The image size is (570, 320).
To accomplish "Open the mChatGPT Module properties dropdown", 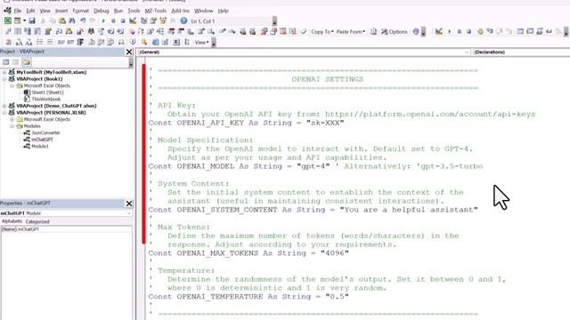I will click(66, 213).
